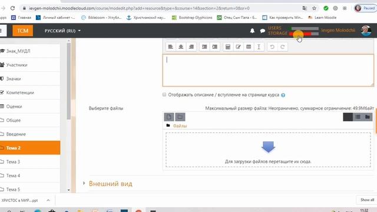The width and height of the screenshot is (377, 212).
Task: Open Компетенции in sidebar
Action: point(29,92)
